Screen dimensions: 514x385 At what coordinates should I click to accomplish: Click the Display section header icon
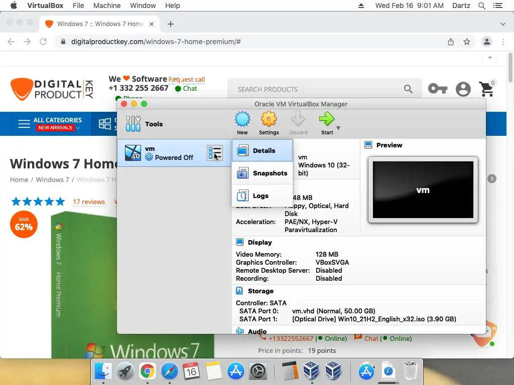click(x=239, y=242)
